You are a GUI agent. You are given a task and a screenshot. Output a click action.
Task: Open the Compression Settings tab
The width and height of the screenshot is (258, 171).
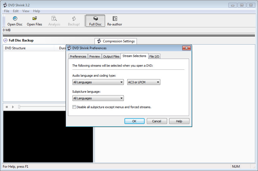pos(116,41)
